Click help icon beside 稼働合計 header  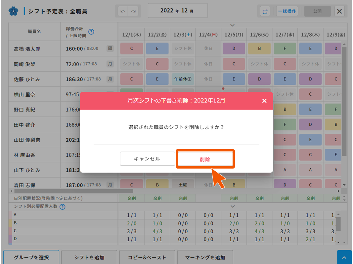tap(91, 32)
